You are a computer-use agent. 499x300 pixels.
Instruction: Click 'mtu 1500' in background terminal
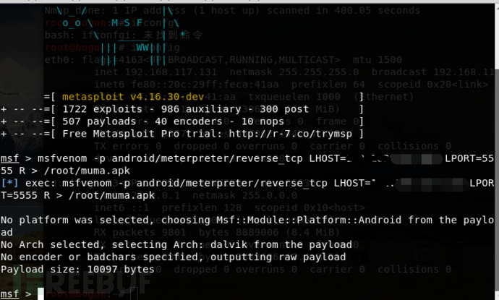click(377, 60)
